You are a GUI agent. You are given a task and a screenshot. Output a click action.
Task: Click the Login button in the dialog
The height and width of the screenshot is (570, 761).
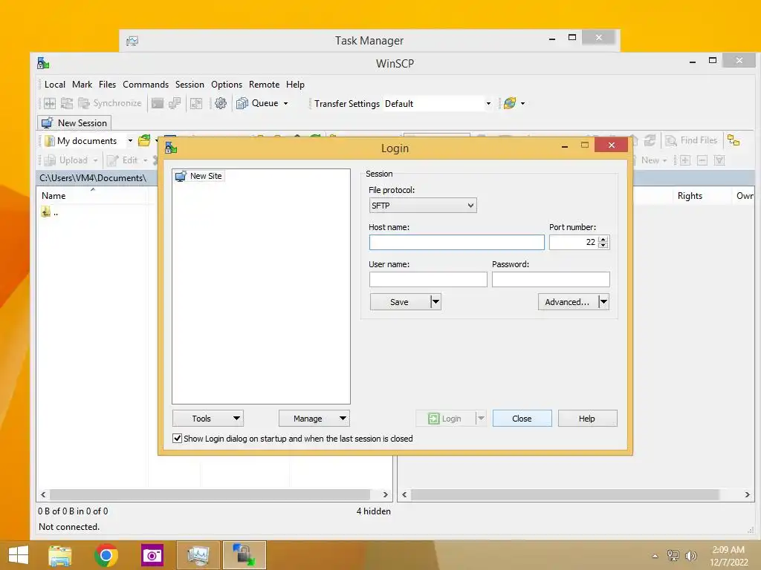coord(445,419)
